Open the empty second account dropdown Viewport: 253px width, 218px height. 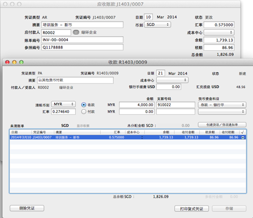[222, 112]
